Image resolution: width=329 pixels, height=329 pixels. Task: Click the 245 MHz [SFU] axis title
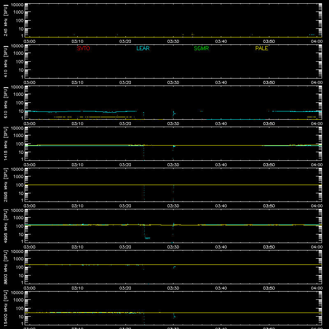tap(6, 20)
